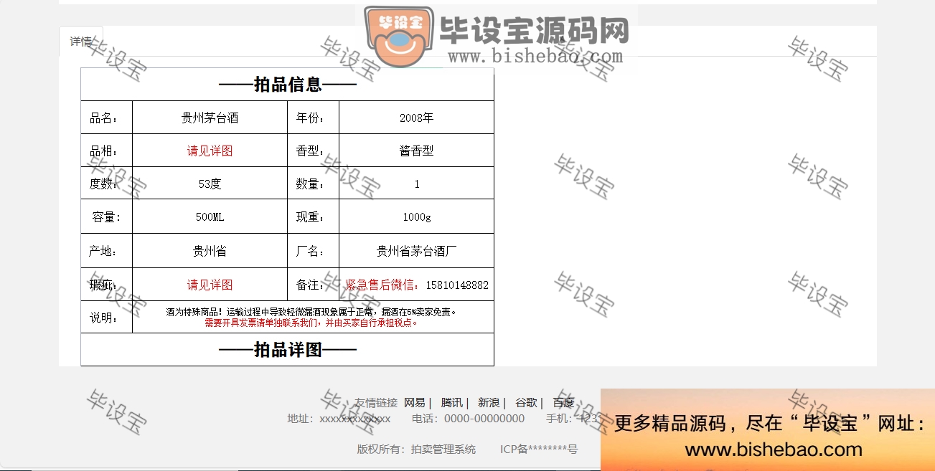Click the 酱香型 aroma cell
The width and height of the screenshot is (935, 471).
[x=416, y=151]
